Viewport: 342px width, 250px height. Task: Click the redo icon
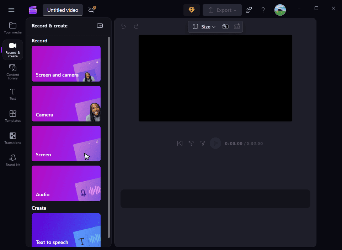click(136, 26)
